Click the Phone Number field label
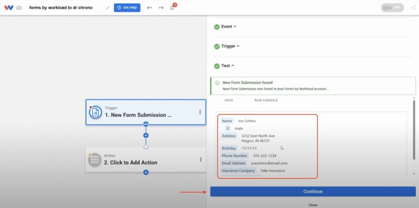419x208 pixels. pyautogui.click(x=234, y=156)
